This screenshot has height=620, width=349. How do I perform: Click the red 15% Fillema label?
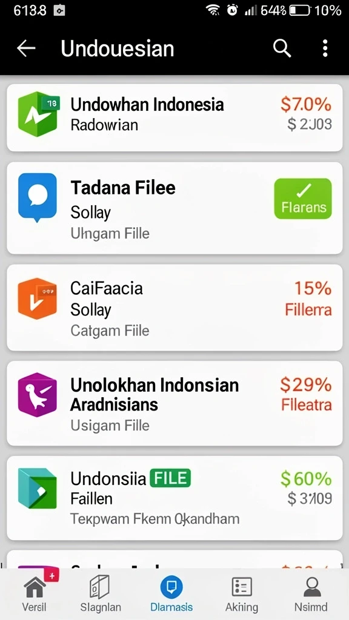pyautogui.click(x=308, y=298)
